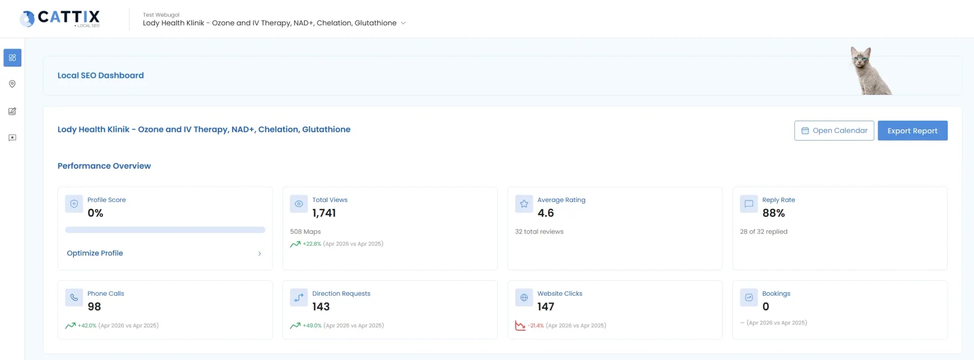Viewport: 974px width, 360px height.
Task: Click the Test Webugol account label
Action: tap(161, 15)
